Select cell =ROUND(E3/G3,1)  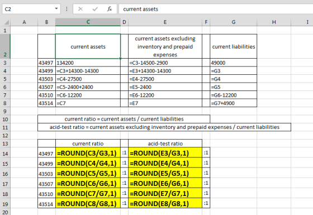(165, 153)
